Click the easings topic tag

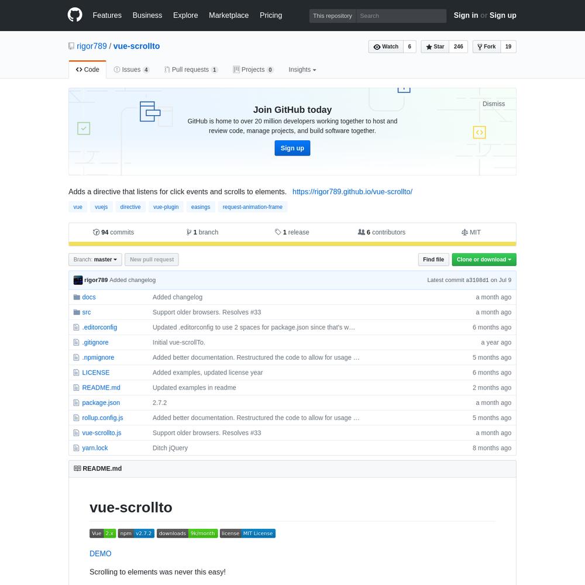[200, 207]
